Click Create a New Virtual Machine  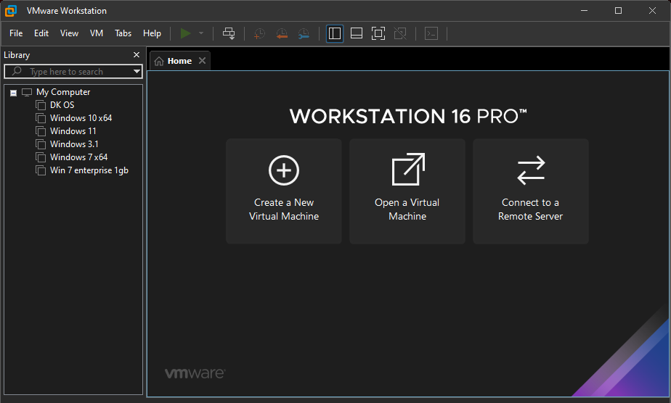tap(284, 191)
